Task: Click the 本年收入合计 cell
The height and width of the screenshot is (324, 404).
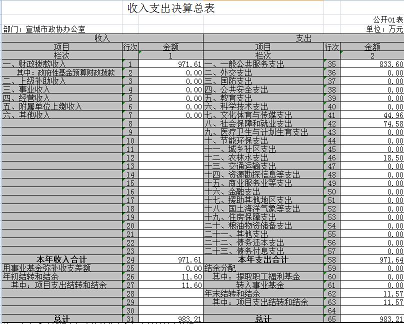Action: [x=62, y=259]
